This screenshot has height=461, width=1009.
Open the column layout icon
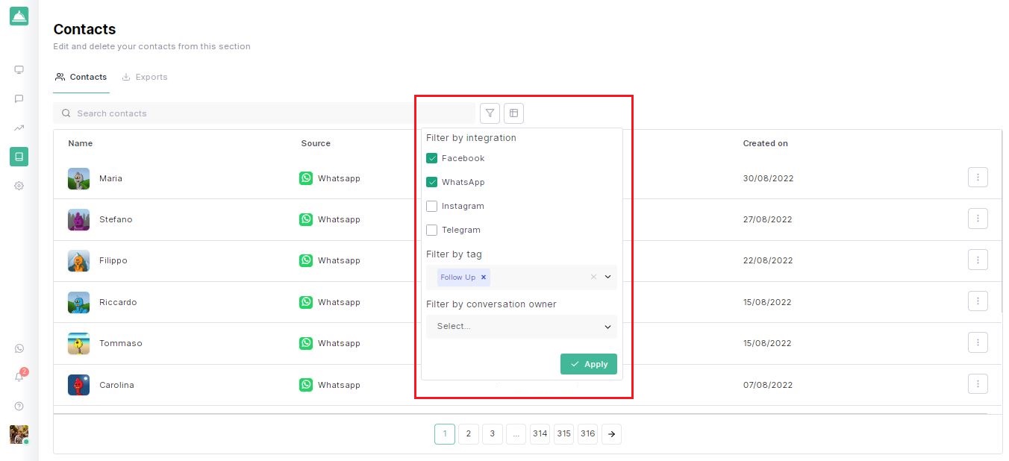pos(513,113)
